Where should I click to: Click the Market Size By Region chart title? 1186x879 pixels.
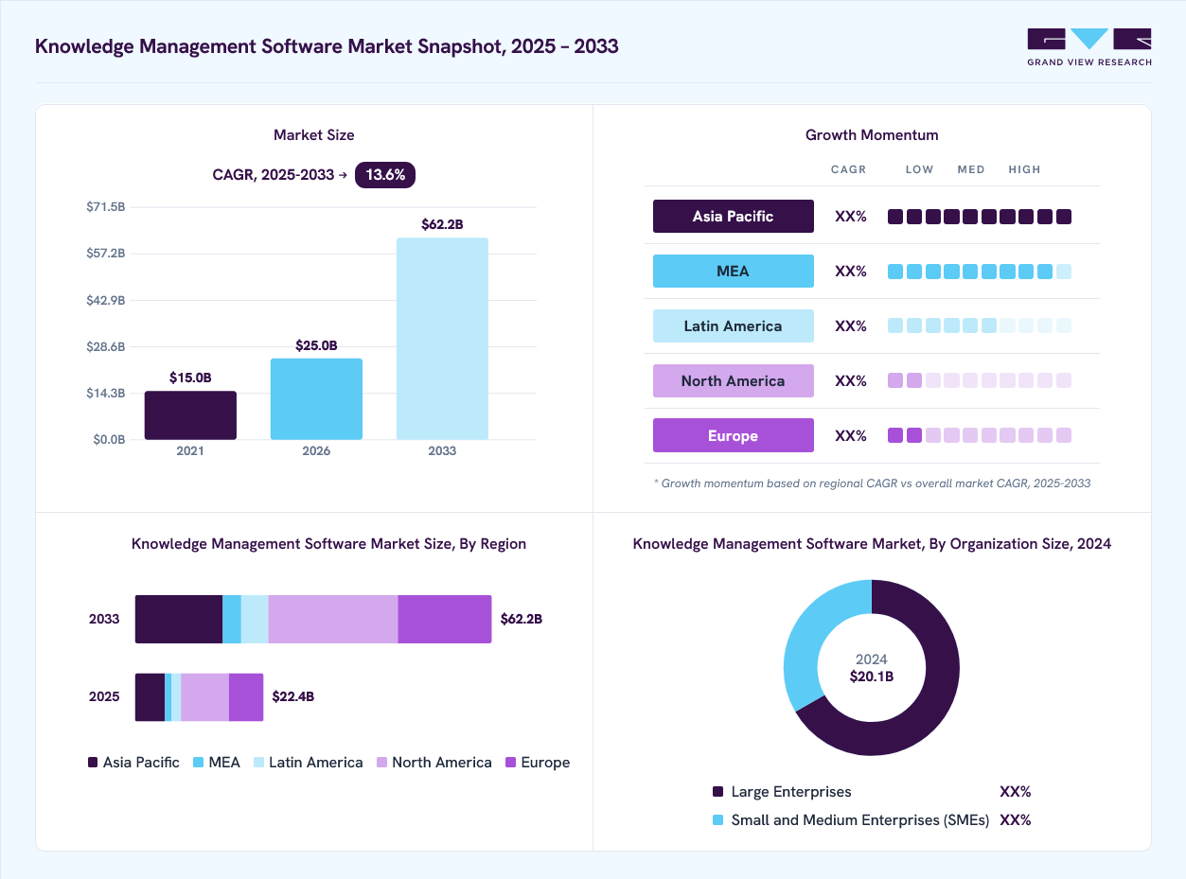(x=328, y=544)
